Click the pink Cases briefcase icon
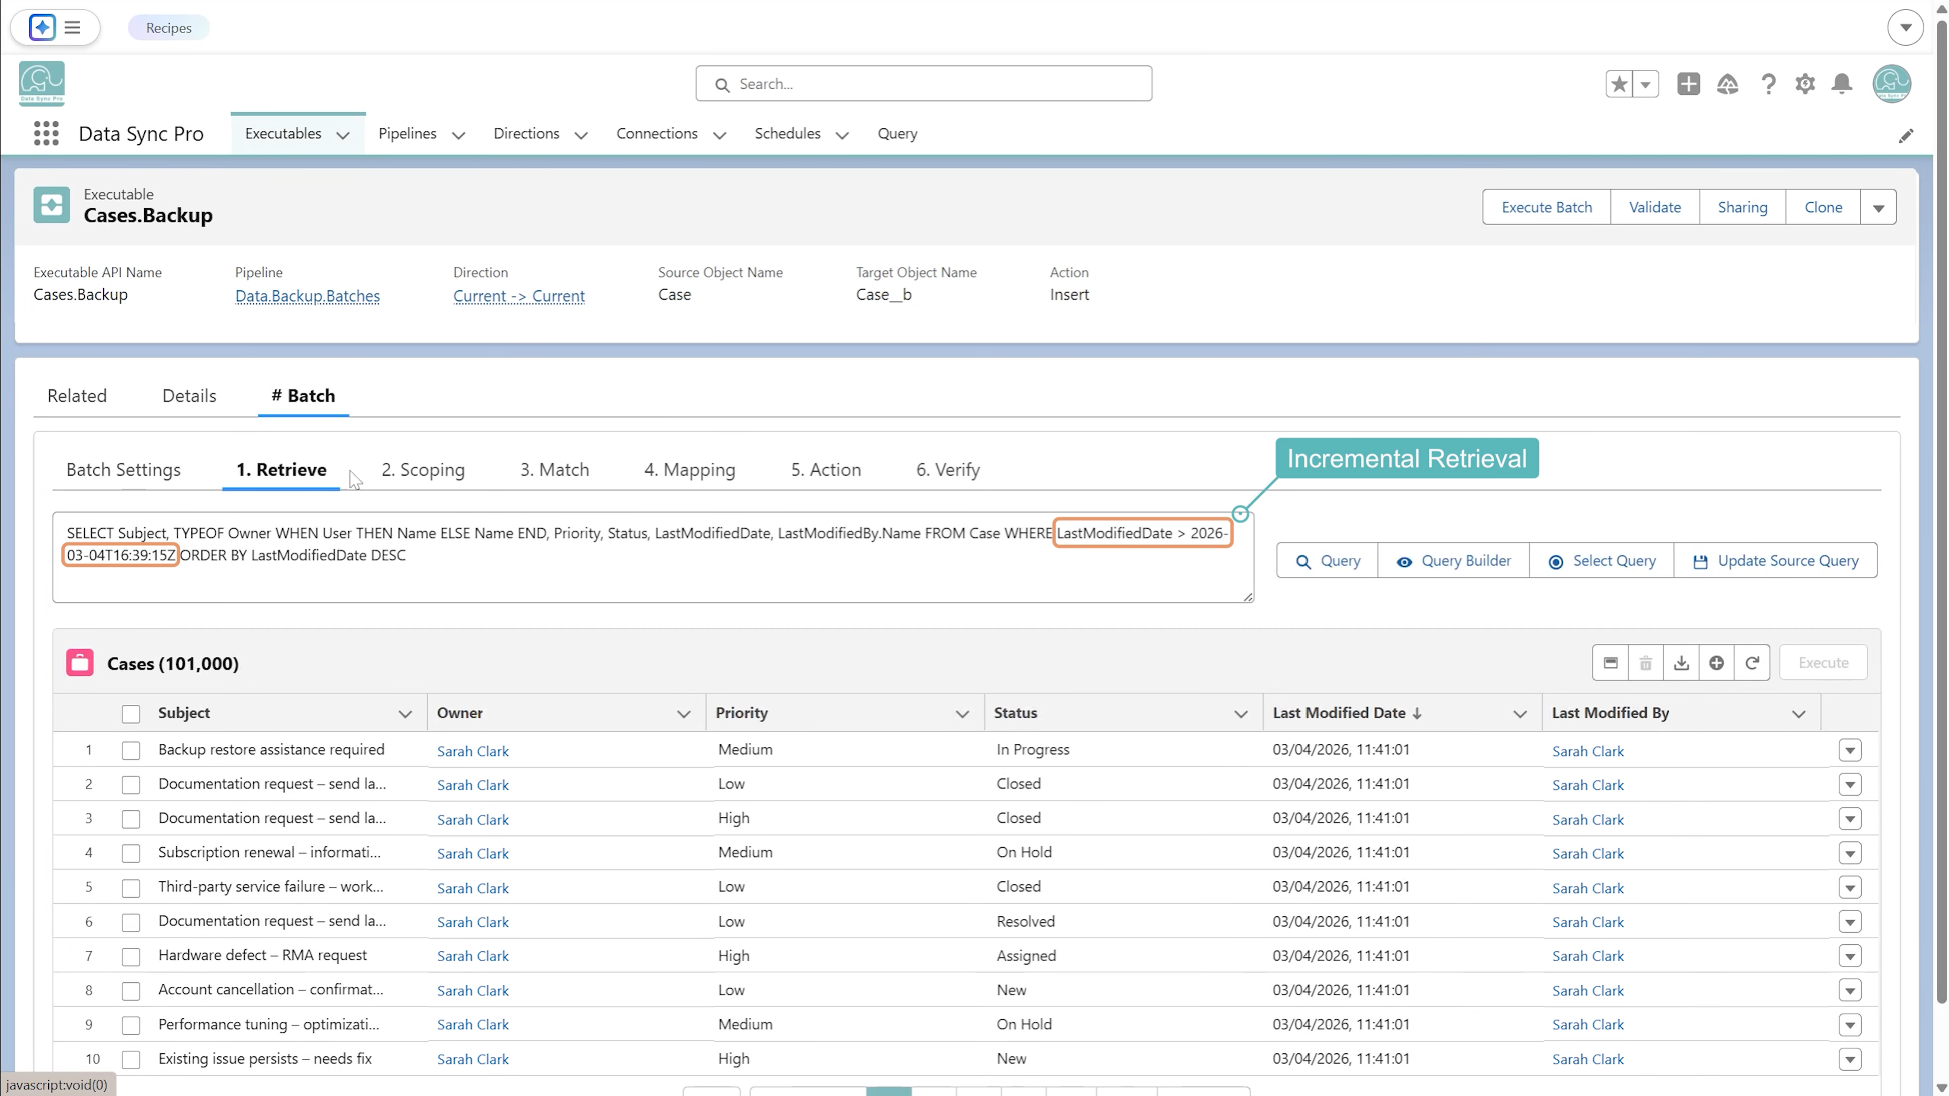The width and height of the screenshot is (1949, 1096). click(80, 663)
